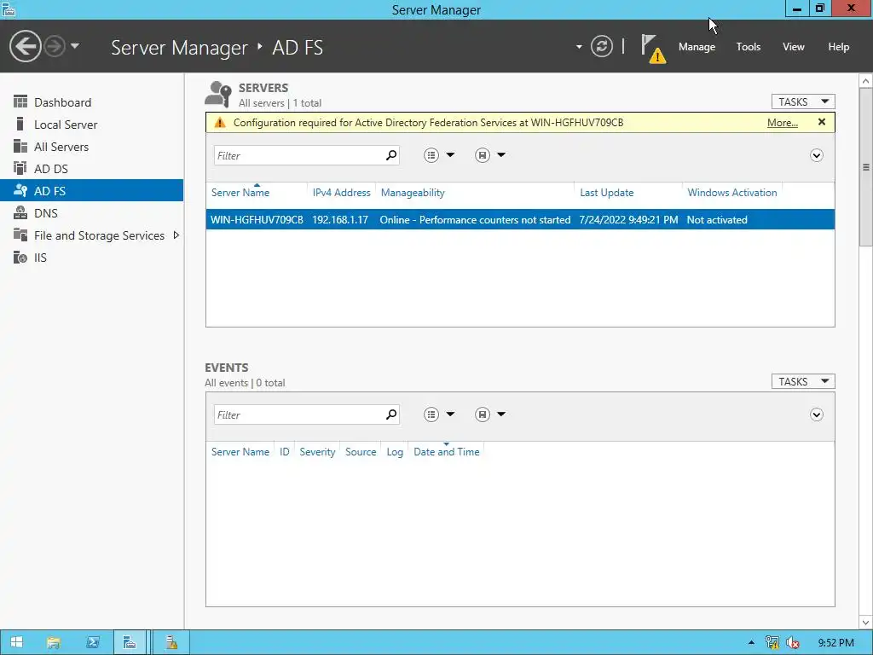
Task: Open the Events TASKS dropdown
Action: (802, 381)
